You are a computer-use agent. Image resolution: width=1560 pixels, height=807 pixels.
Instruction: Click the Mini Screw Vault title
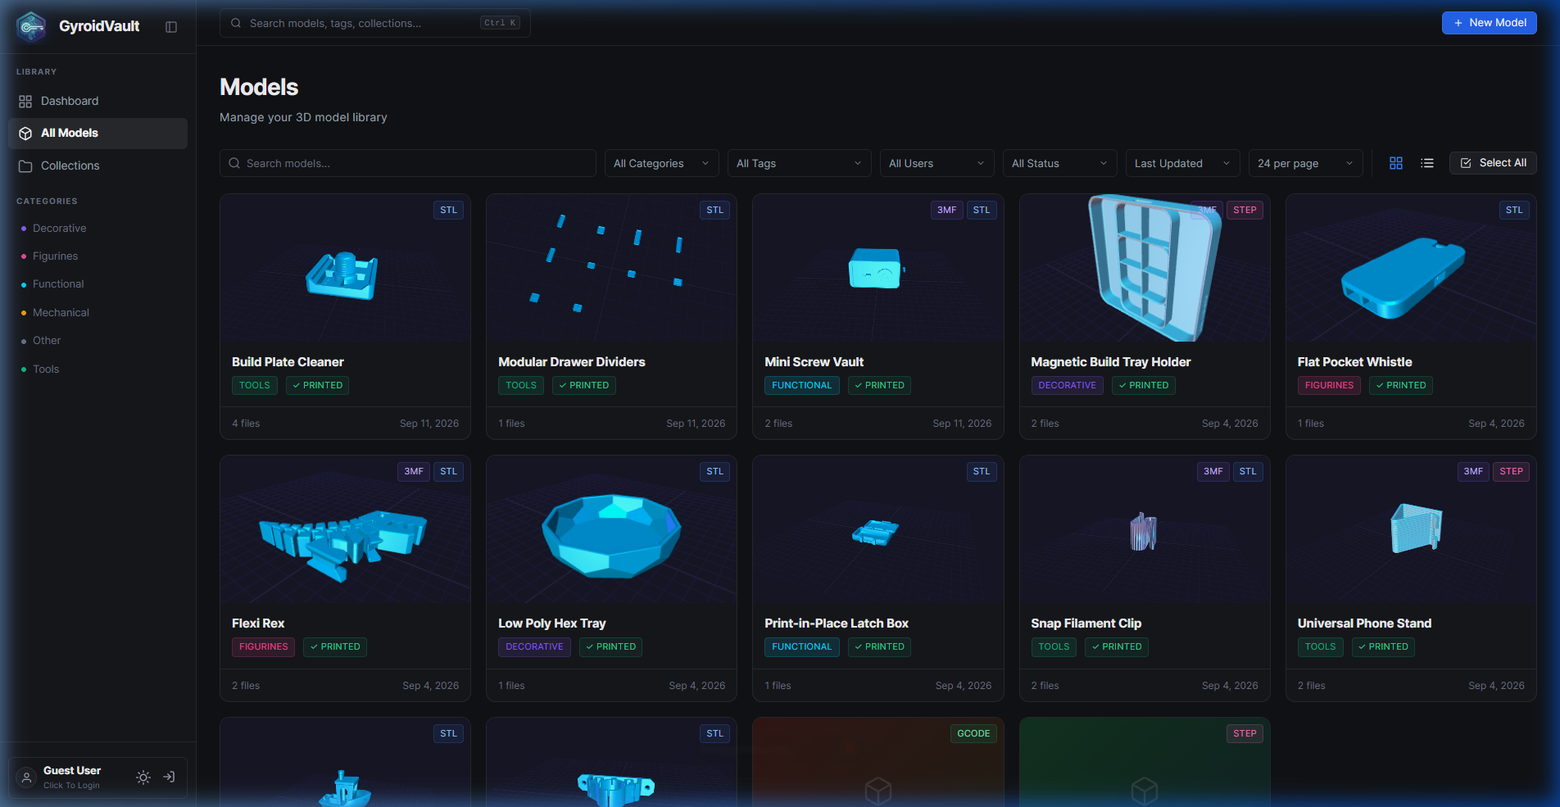pyautogui.click(x=814, y=362)
